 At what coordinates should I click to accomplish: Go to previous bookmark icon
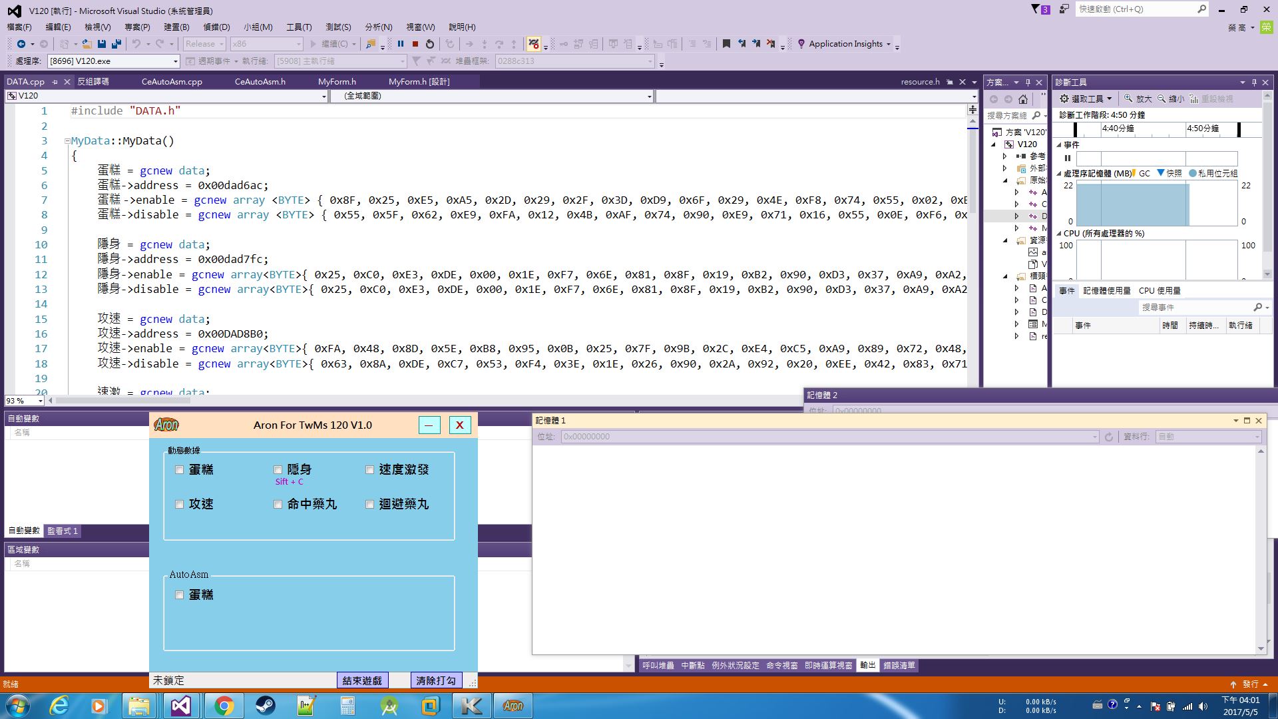pyautogui.click(x=742, y=44)
